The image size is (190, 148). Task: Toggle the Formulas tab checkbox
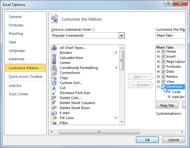[x=163, y=66]
